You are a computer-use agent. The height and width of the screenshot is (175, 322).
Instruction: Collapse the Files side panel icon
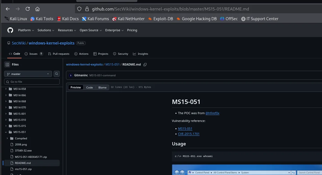[x=7, y=64]
